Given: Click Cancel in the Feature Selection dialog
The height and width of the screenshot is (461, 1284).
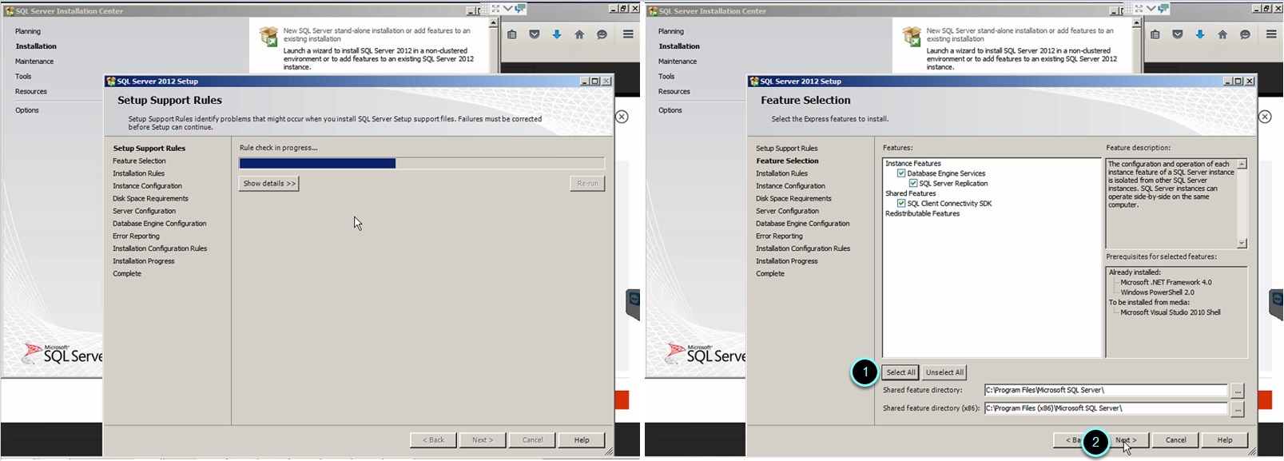Looking at the screenshot, I should 1175,440.
